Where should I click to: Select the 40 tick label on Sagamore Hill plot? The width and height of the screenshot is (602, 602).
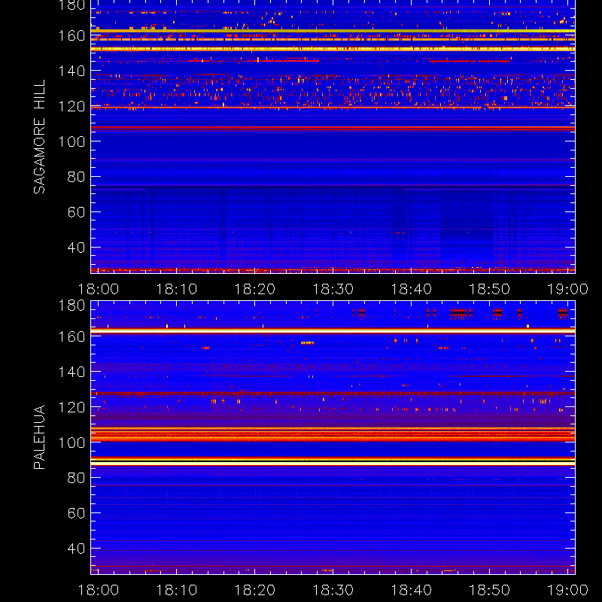tap(76, 248)
